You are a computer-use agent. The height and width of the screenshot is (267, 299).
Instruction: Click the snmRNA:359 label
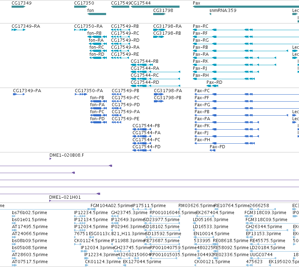(x=223, y=10)
